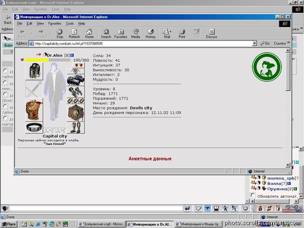Open address bar dropdown in Dr.Alex window
The width and height of the screenshot is (304, 228).
pyautogui.click(x=255, y=44)
